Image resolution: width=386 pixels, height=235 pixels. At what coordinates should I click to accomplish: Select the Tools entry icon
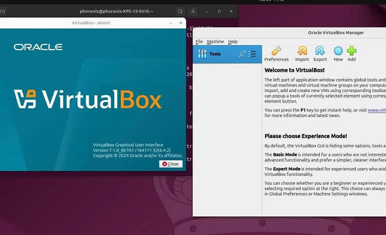203,54
